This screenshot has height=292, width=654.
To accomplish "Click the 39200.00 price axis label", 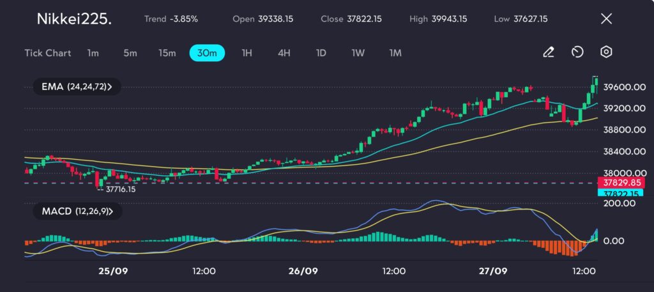I will 625,109.
